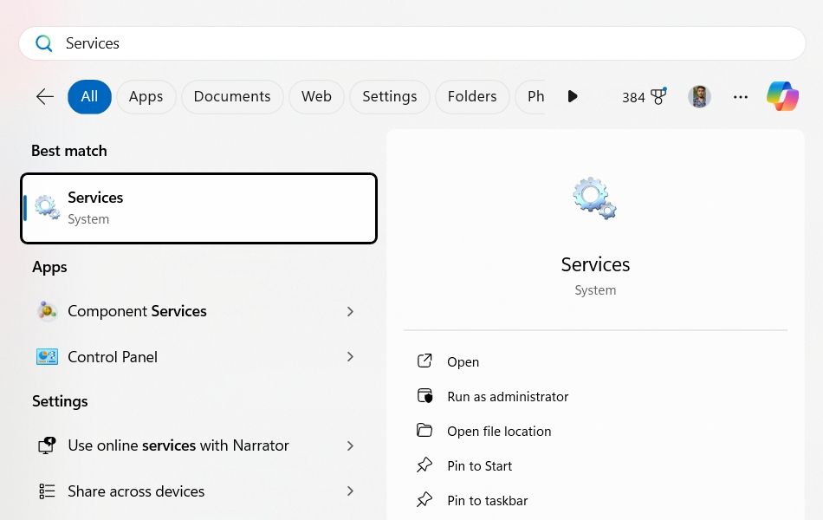Expand the Share across devices chevron
The width and height of the screenshot is (823, 520).
pos(350,491)
